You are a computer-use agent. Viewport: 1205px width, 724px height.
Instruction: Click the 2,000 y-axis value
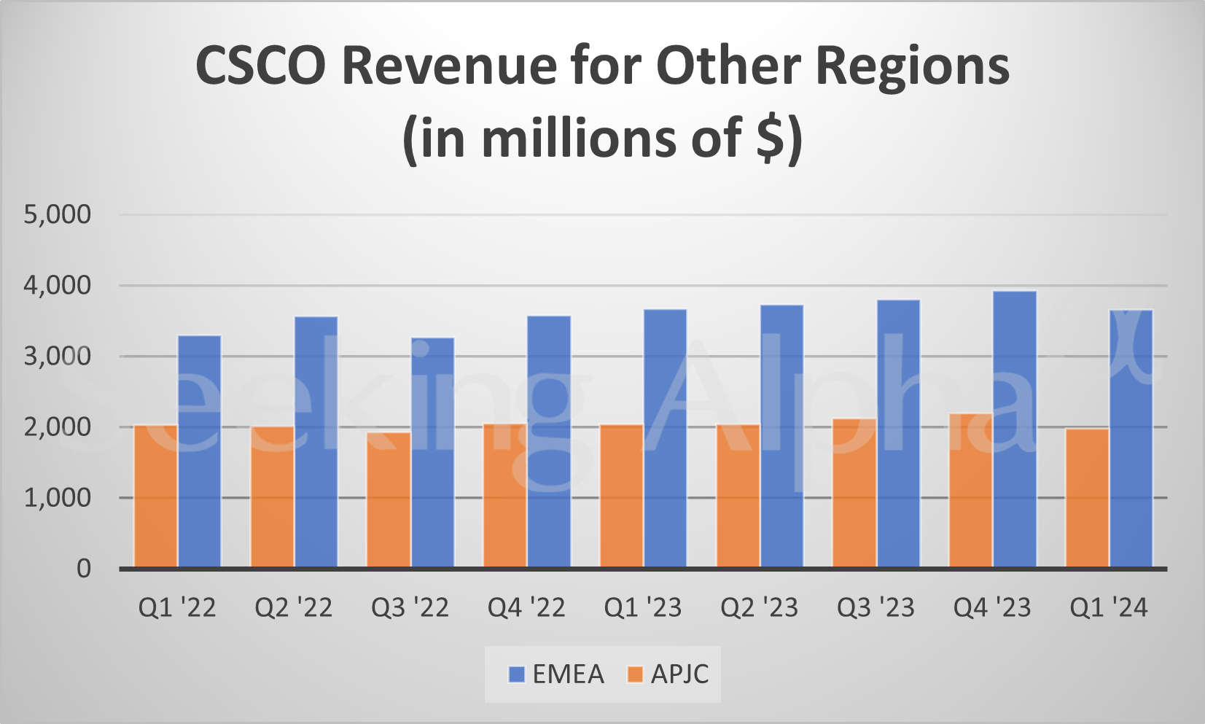pyautogui.click(x=58, y=427)
